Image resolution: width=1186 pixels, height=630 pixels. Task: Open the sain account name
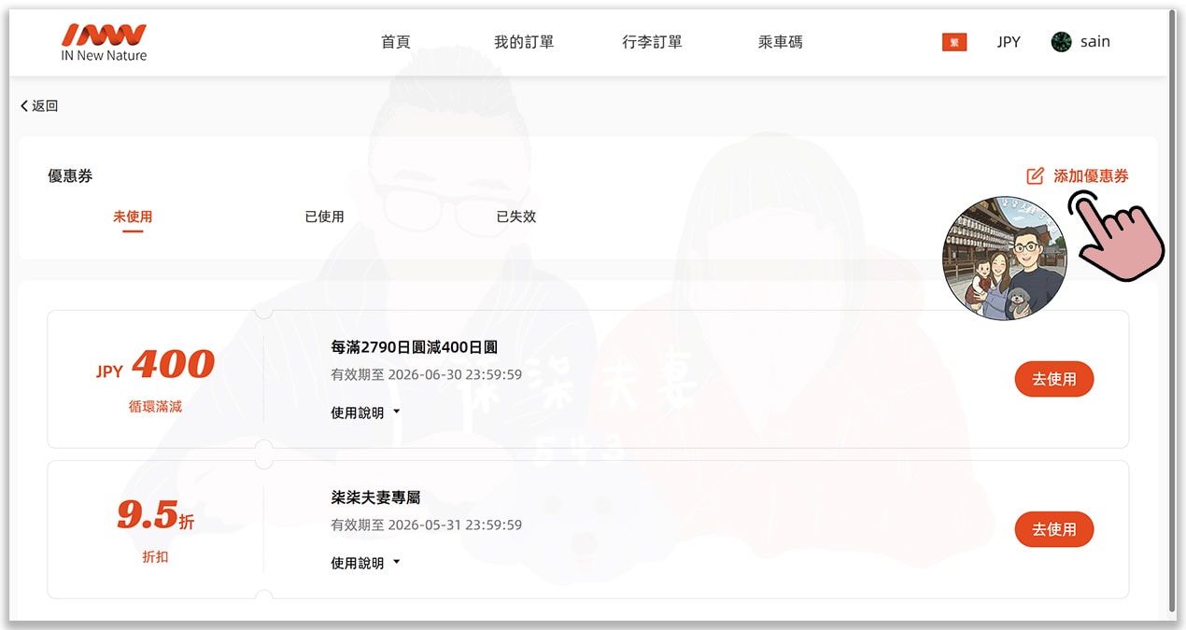1095,42
